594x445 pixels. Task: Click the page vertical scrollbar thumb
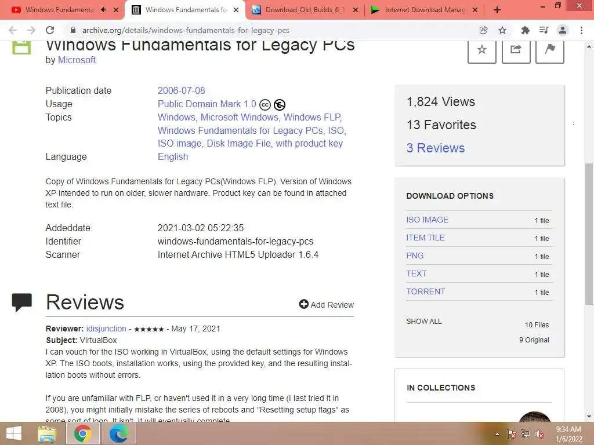pos(589,234)
